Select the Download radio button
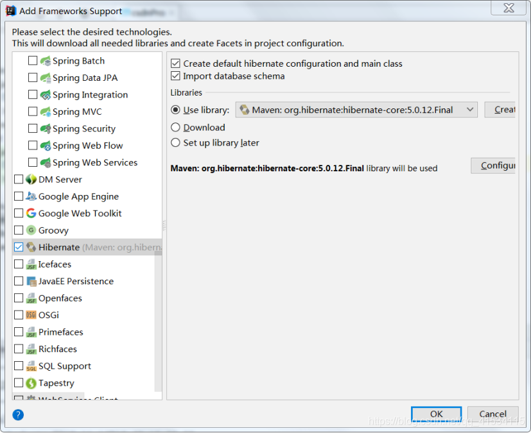Viewport: 531px width, 433px height. click(175, 128)
